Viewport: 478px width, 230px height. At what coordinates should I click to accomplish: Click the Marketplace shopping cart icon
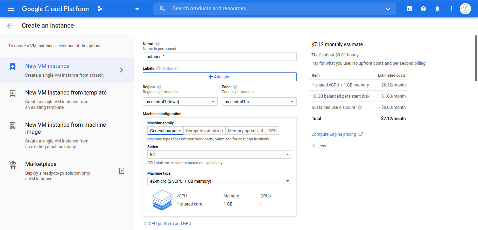tap(13, 165)
